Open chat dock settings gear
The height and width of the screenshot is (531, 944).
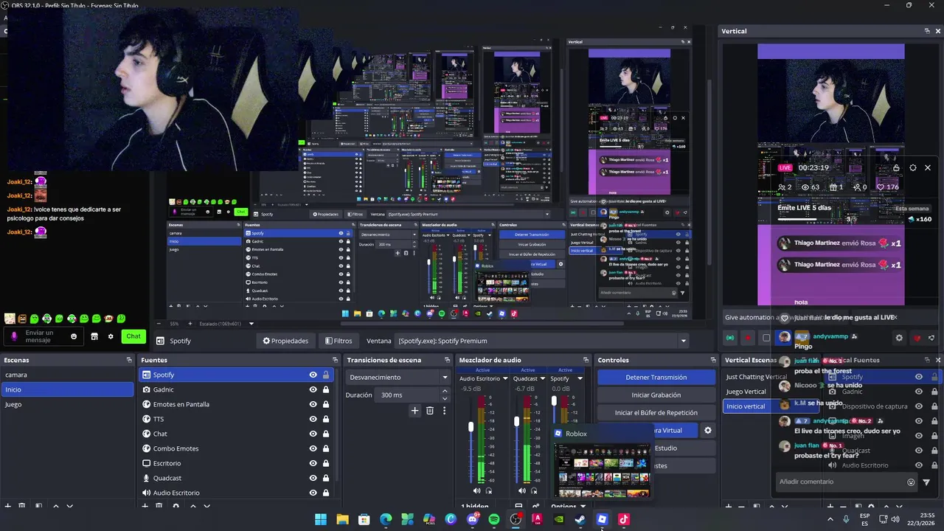tap(111, 336)
